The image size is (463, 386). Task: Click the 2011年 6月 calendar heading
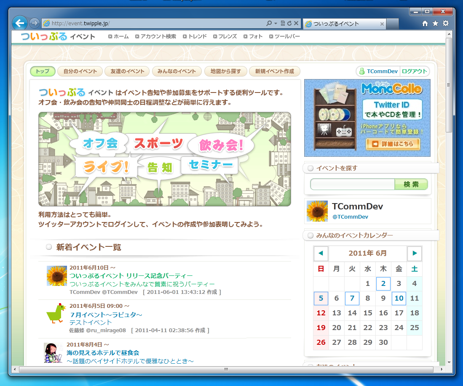[368, 254]
